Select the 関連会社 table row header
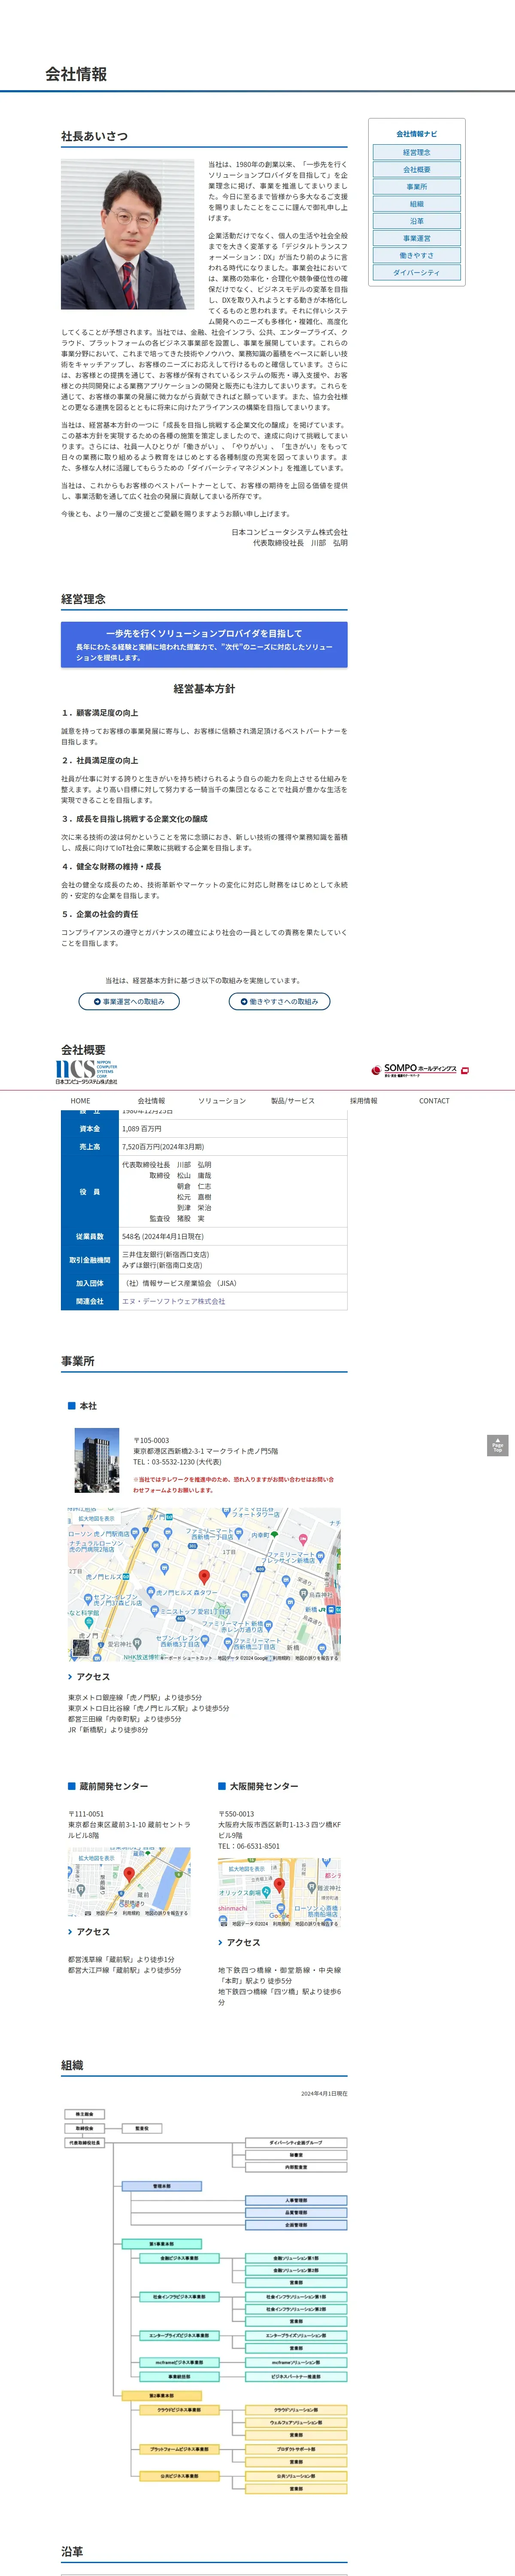This screenshot has height=2576, width=515. point(90,1301)
